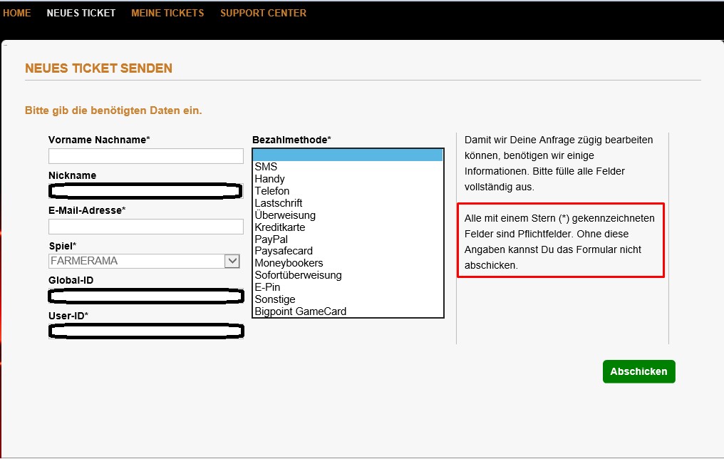724x459 pixels.
Task: Select Telefon payment option
Action: pos(348,191)
